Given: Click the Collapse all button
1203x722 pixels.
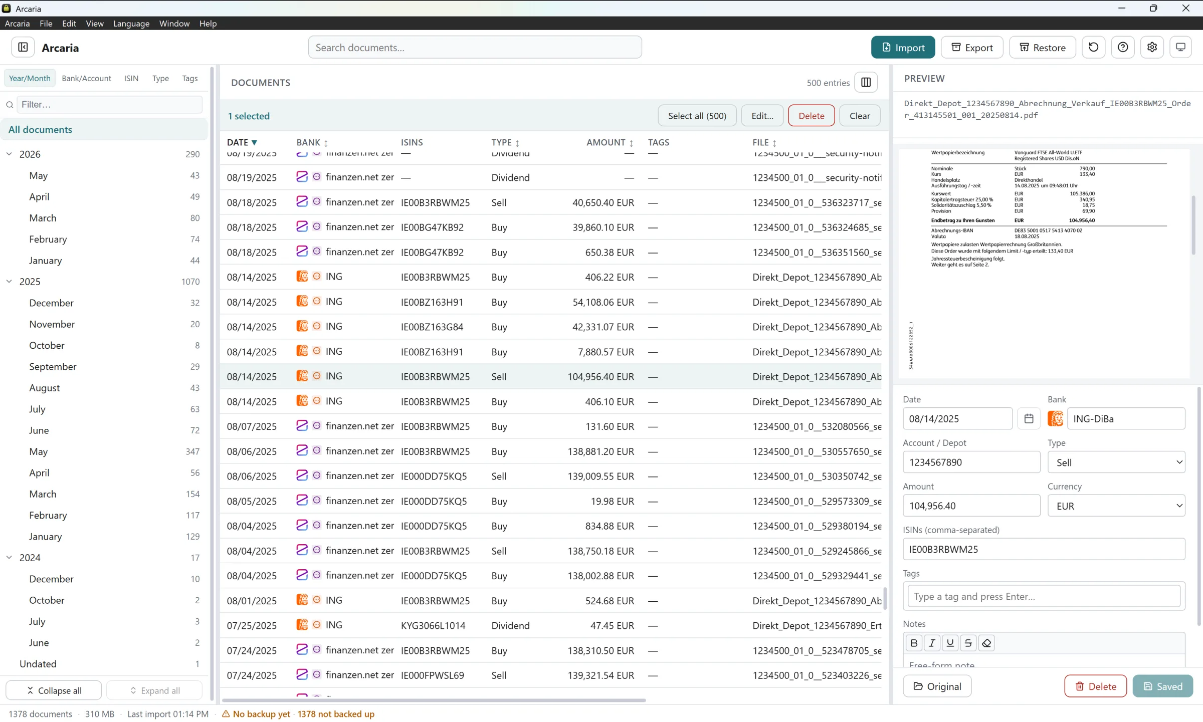Looking at the screenshot, I should (x=54, y=690).
